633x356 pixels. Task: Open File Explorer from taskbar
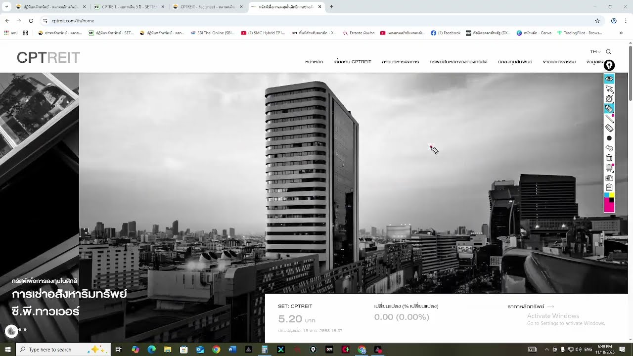tap(168, 350)
